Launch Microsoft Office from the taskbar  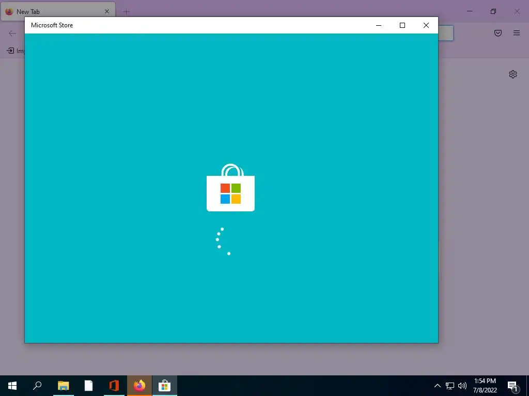pos(114,386)
